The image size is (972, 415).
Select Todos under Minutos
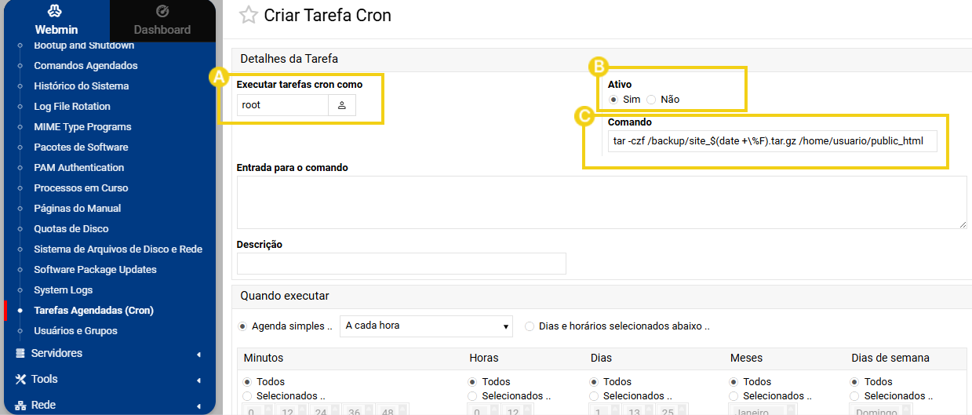coord(248,382)
